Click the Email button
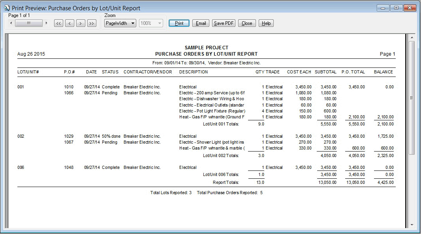421x234 pixels. point(201,23)
